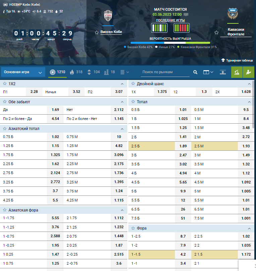Collapse the Азиатский тотал section
Screen dimensions: 256x271
[122, 129]
